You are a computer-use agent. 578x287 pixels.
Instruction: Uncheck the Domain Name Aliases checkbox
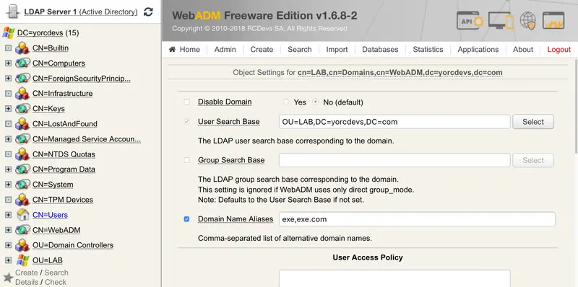186,219
